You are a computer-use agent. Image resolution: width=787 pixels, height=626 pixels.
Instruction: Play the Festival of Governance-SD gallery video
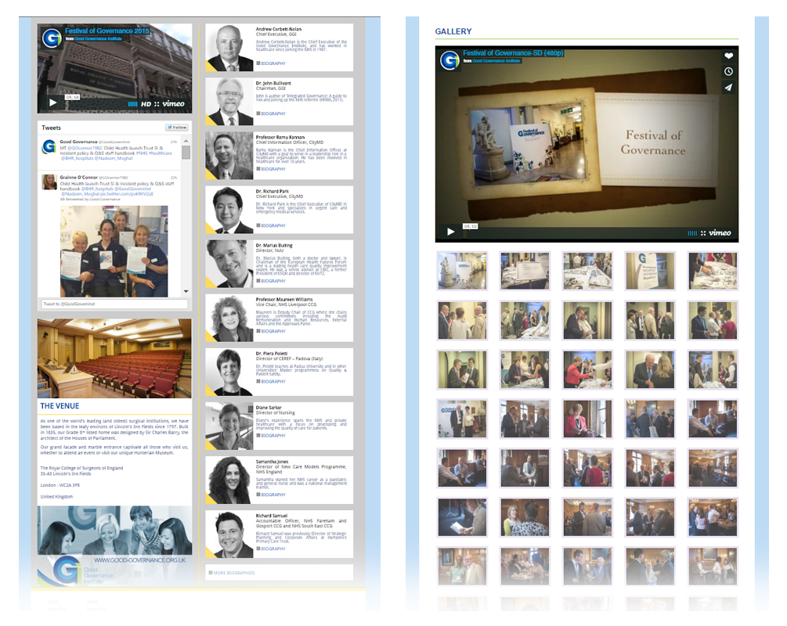pyautogui.click(x=451, y=232)
